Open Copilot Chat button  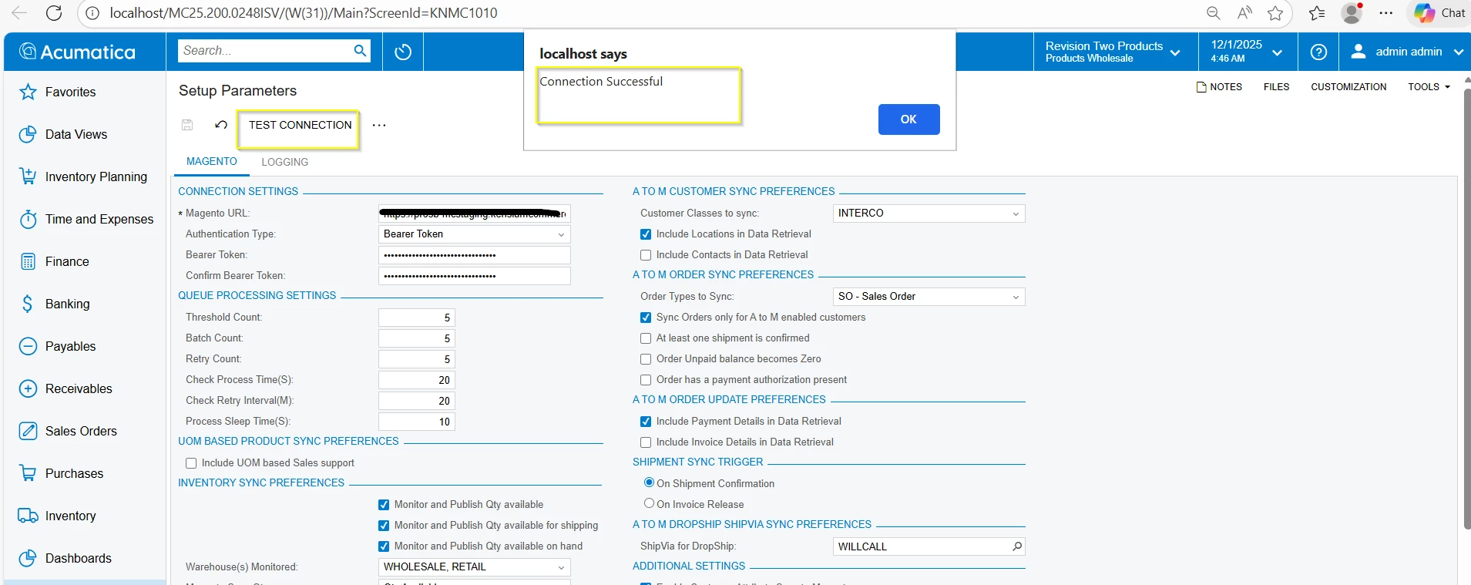pyautogui.click(x=1439, y=13)
